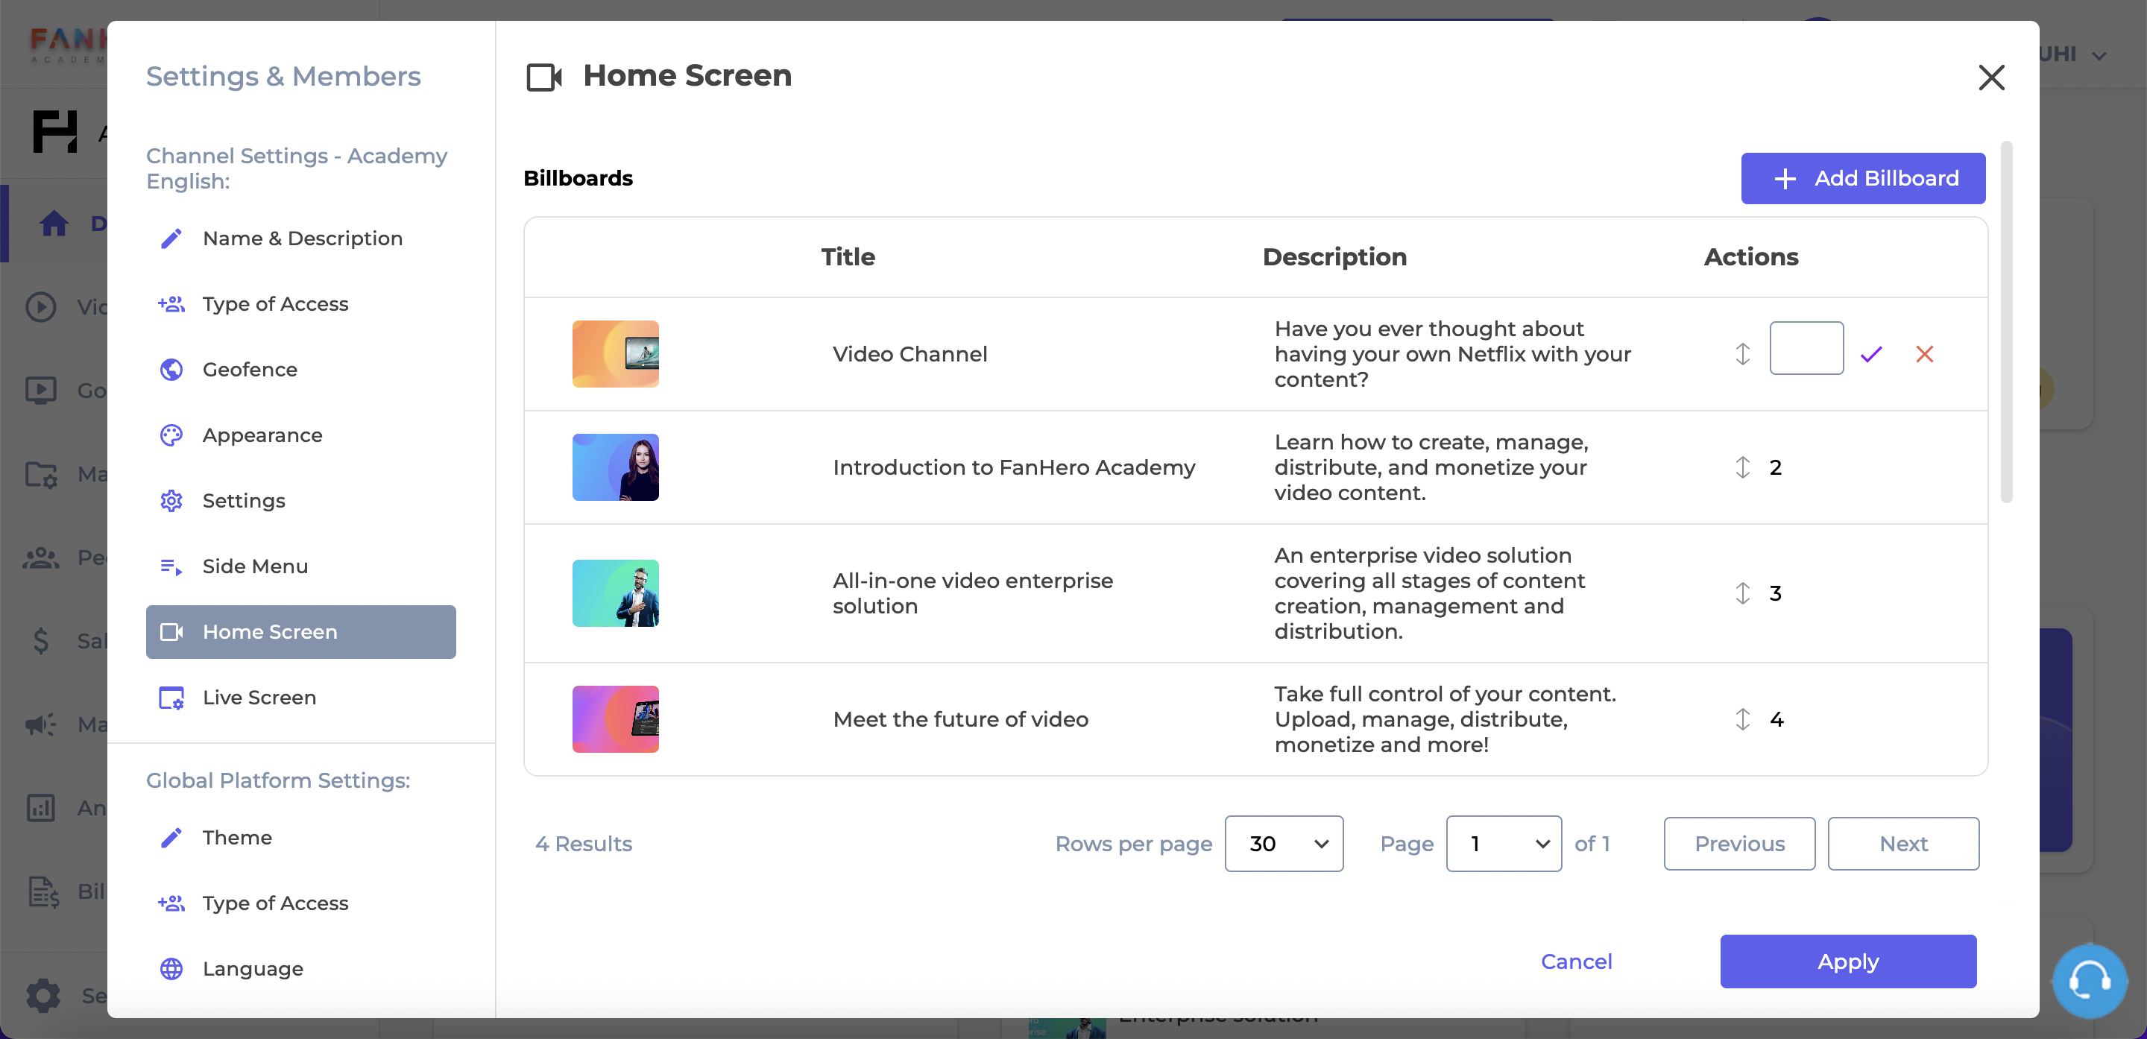Image resolution: width=2147 pixels, height=1039 pixels.
Task: Click the analytics chart icon in background sidebar
Action: (x=41, y=807)
